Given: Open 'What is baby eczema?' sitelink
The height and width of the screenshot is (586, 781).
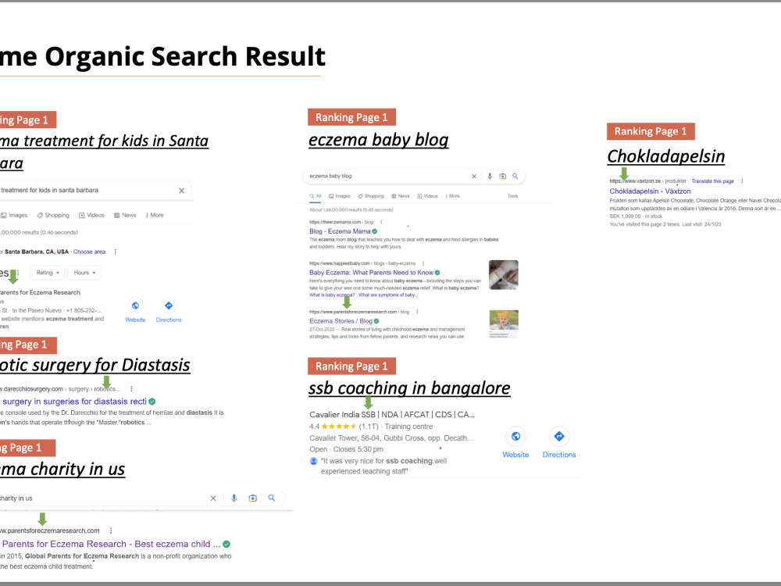Looking at the screenshot, I should pyautogui.click(x=332, y=295).
